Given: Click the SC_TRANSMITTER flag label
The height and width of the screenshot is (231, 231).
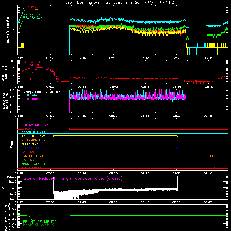Looking at the screenshot, I should click(33, 140).
